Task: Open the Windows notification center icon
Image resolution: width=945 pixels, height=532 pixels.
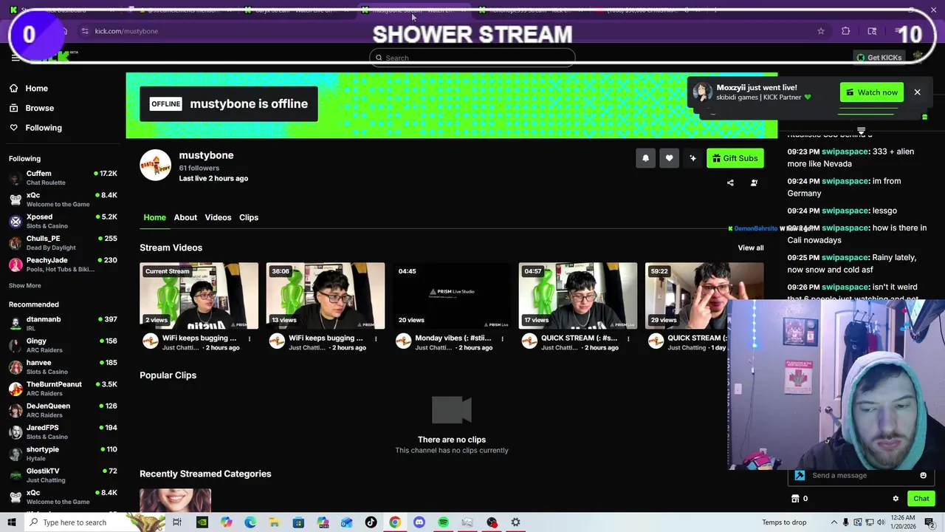Action: pyautogui.click(x=929, y=522)
